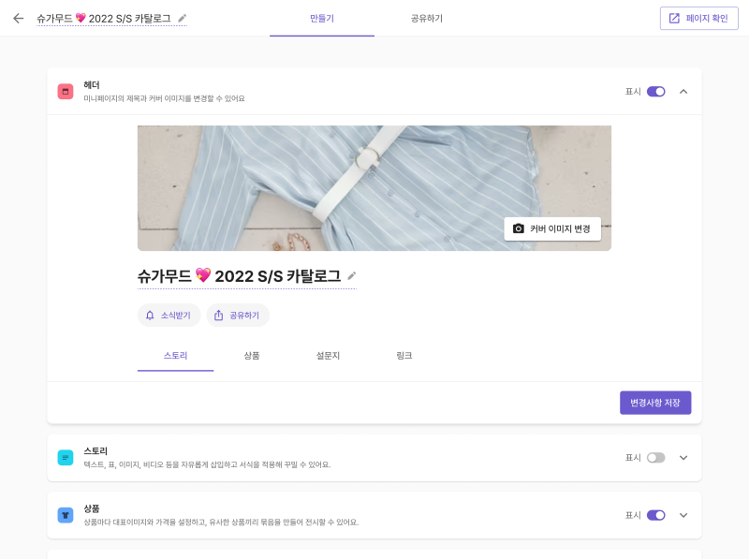Click 헤더 section description text
This screenshot has height=559, width=749.
coord(165,98)
